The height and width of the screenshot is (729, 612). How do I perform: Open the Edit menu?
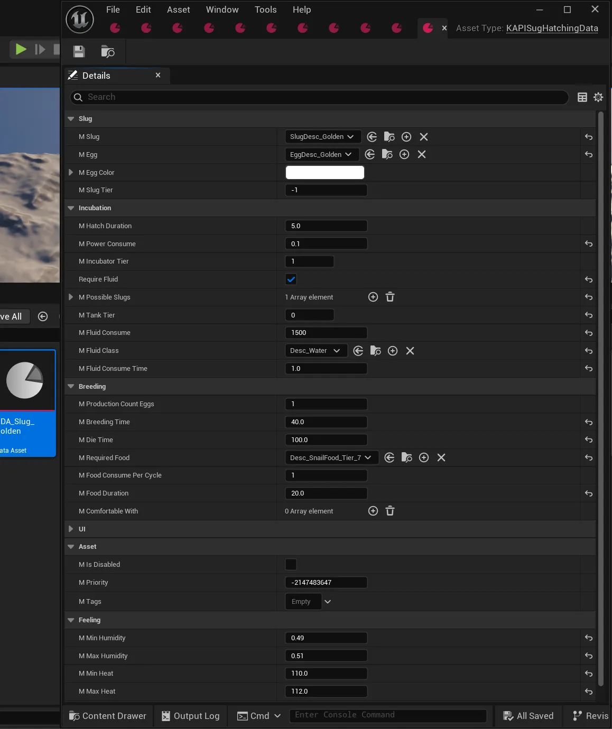coord(143,10)
